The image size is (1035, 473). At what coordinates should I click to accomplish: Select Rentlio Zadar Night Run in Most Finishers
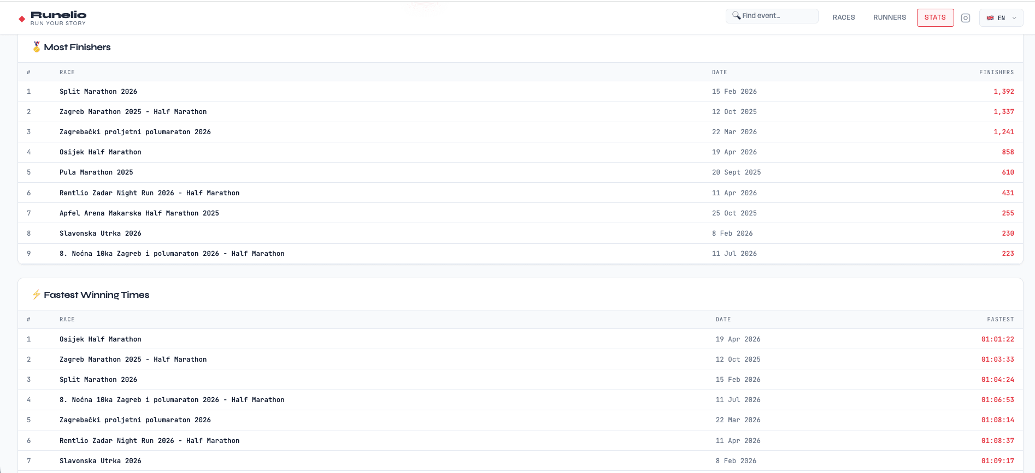(150, 193)
